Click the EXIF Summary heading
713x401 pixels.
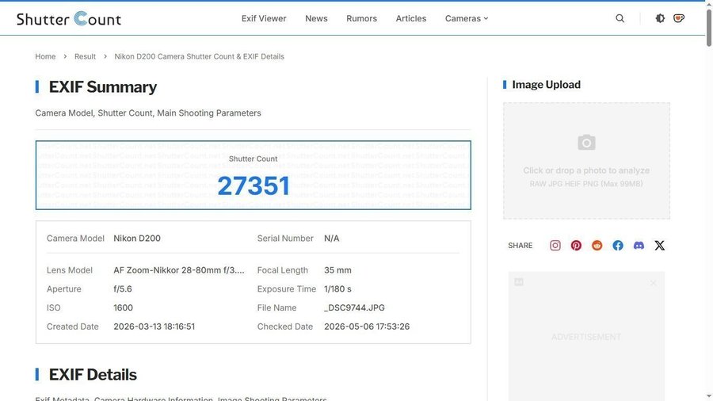(x=103, y=87)
